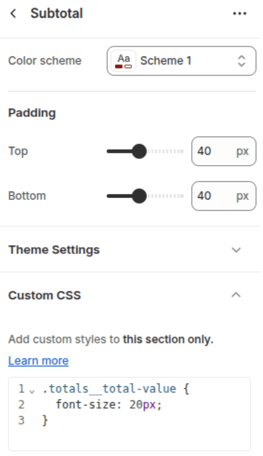Viewport: 263px width, 456px height.
Task: Open the Color scheme dropdown
Action: [x=181, y=61]
